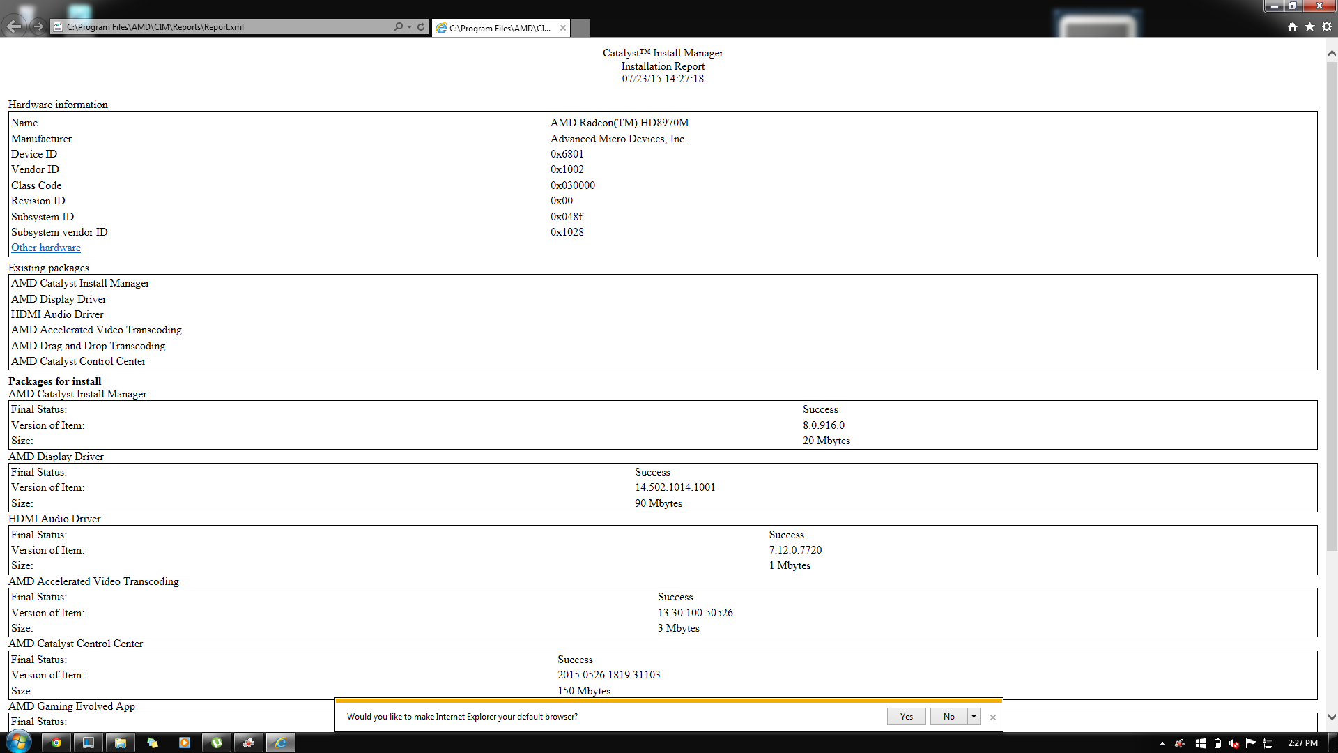Click the 20 Mbytes size value
The image size is (1338, 753).
click(826, 441)
